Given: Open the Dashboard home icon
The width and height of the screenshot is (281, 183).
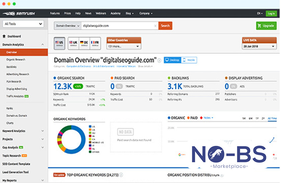Looking at the screenshot, I should (x=4, y=36).
